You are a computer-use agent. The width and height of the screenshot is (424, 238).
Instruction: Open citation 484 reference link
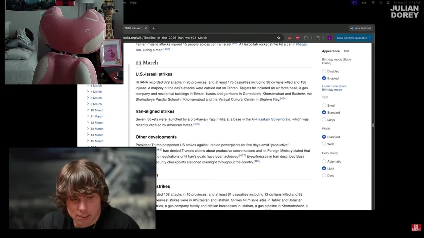283,98
